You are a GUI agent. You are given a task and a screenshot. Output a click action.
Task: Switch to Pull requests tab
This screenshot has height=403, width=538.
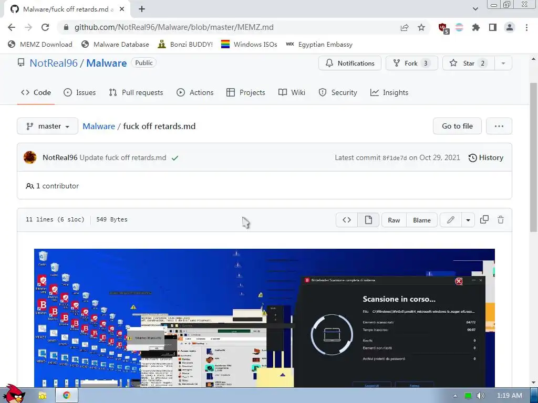click(136, 92)
